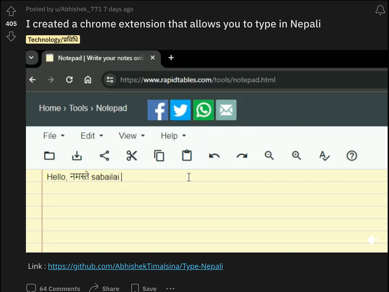Click the notification bell icon

380,10
